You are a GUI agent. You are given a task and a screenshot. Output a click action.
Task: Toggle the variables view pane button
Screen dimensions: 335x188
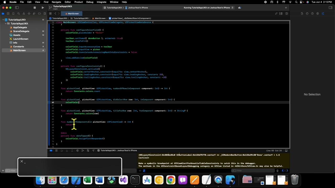pyautogui.click(x=283, y=171)
